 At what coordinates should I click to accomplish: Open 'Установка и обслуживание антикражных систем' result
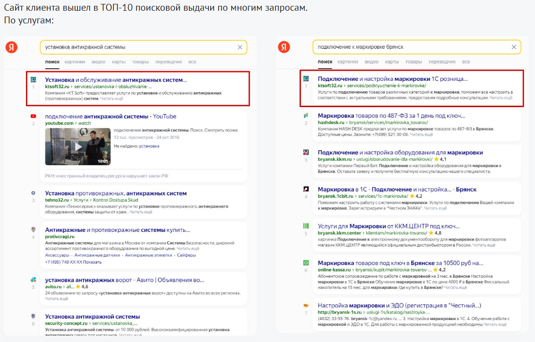pos(116,80)
